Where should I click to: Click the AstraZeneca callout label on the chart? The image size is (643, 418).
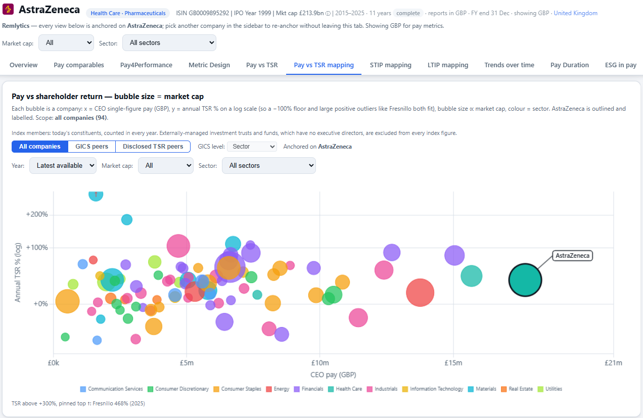pyautogui.click(x=573, y=256)
